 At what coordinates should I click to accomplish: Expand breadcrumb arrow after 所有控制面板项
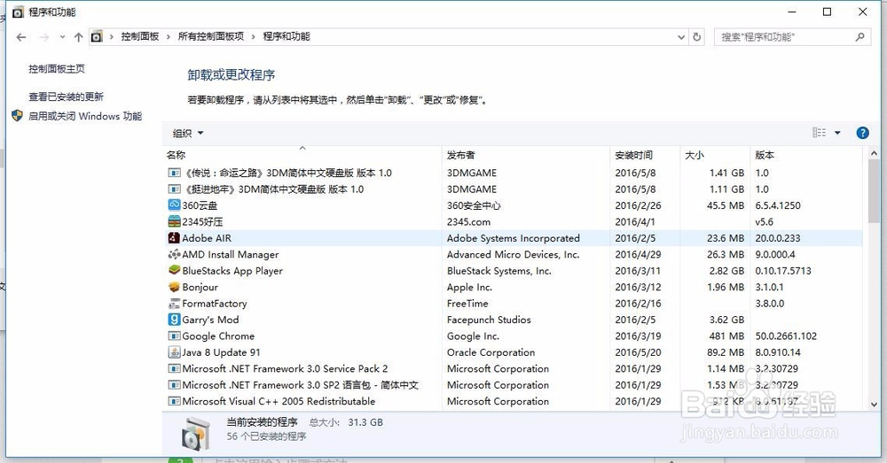[x=253, y=37]
